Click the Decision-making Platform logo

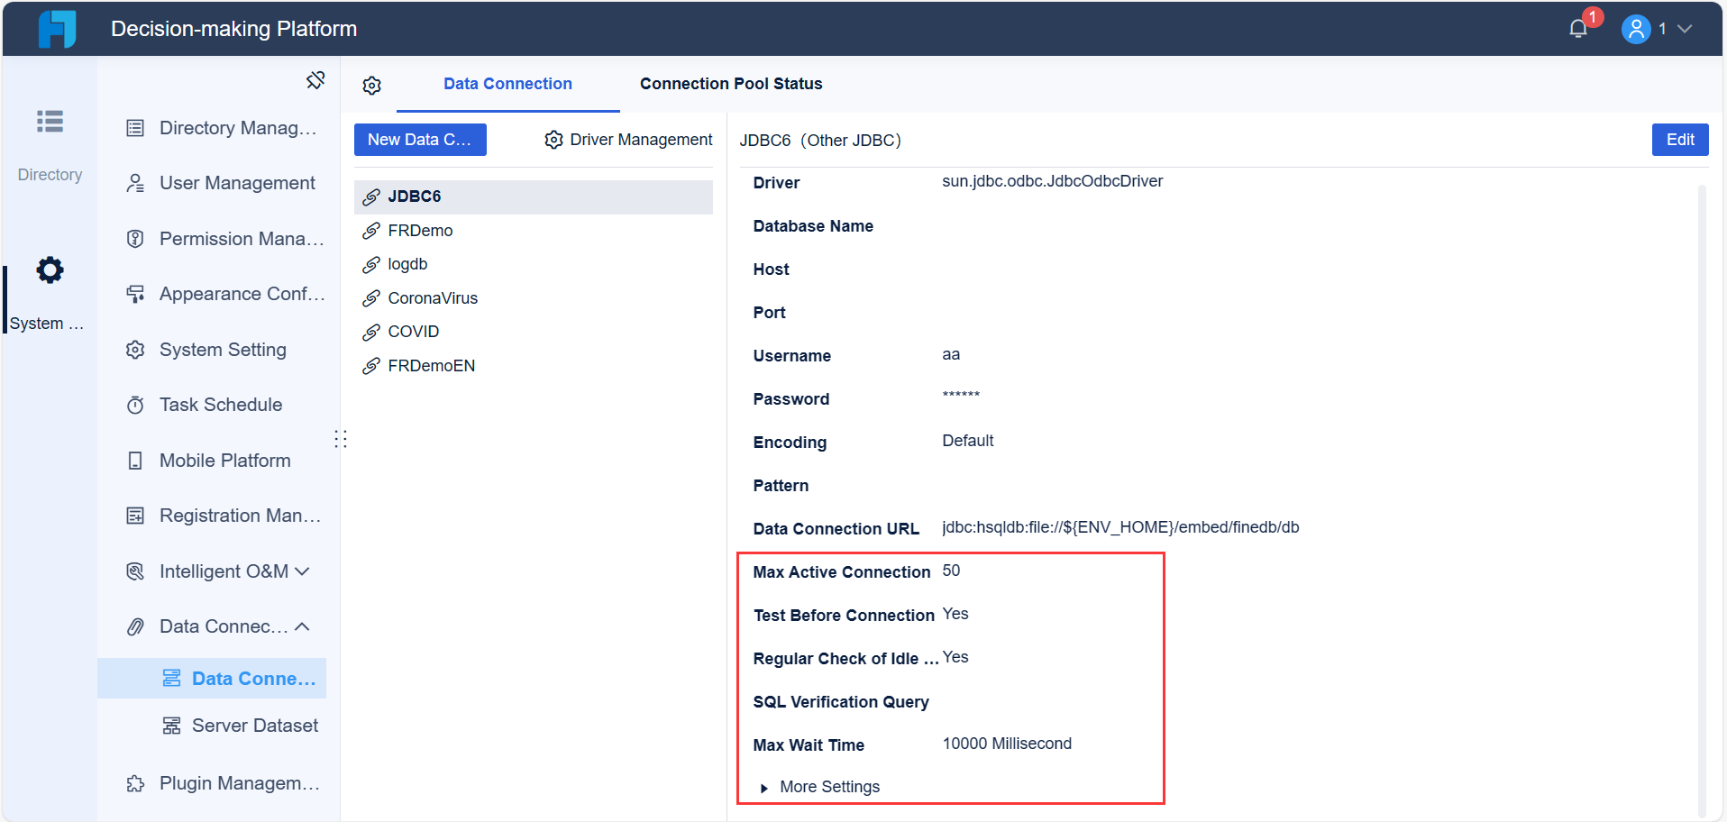(58, 28)
